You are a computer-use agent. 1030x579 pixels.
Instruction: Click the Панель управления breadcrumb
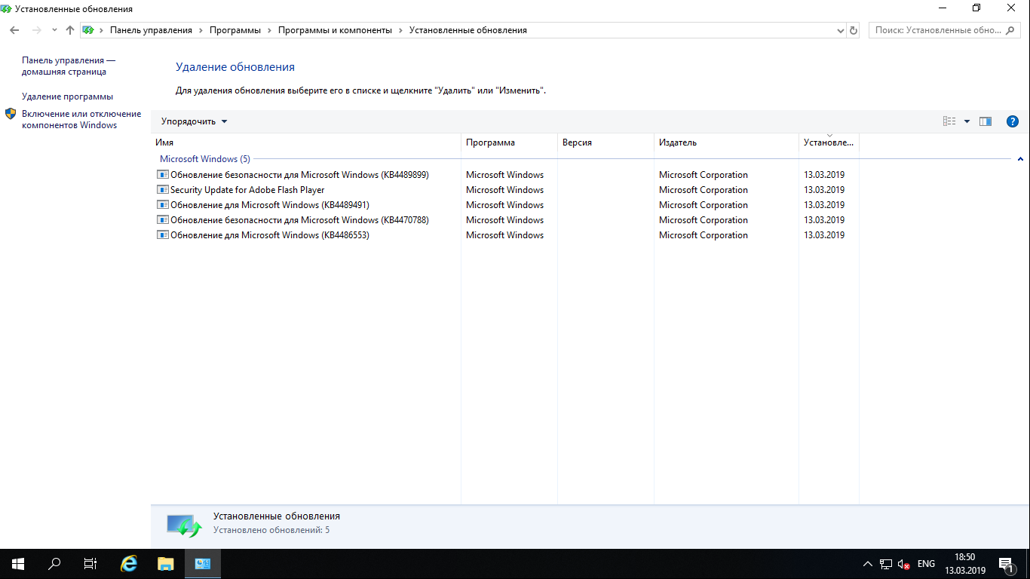tap(151, 30)
